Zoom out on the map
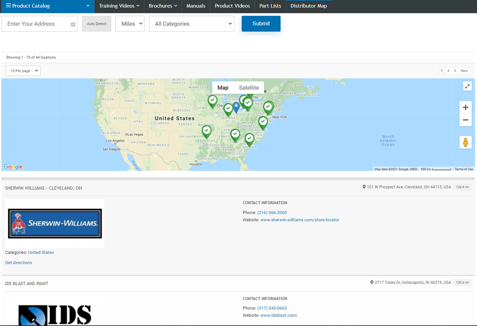 click(466, 120)
